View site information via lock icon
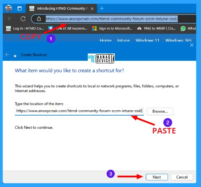The image size is (201, 187). (x=39, y=19)
